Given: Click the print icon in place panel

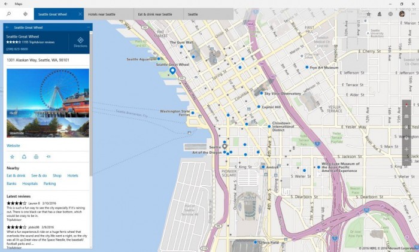Looking at the screenshot, I should coord(36,157).
